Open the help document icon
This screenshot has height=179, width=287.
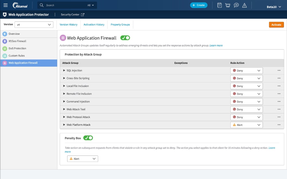coord(220,5)
